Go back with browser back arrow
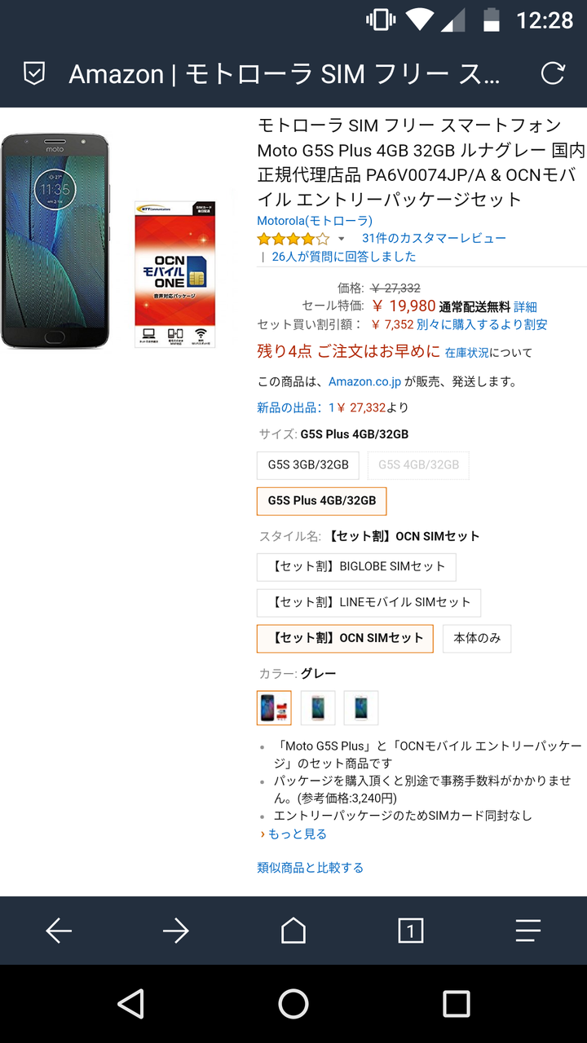This screenshot has width=587, height=1043. [59, 931]
